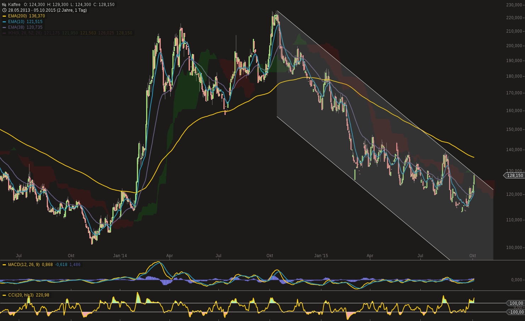
Task: Click the CCI value 220,98
Action: coord(43,295)
